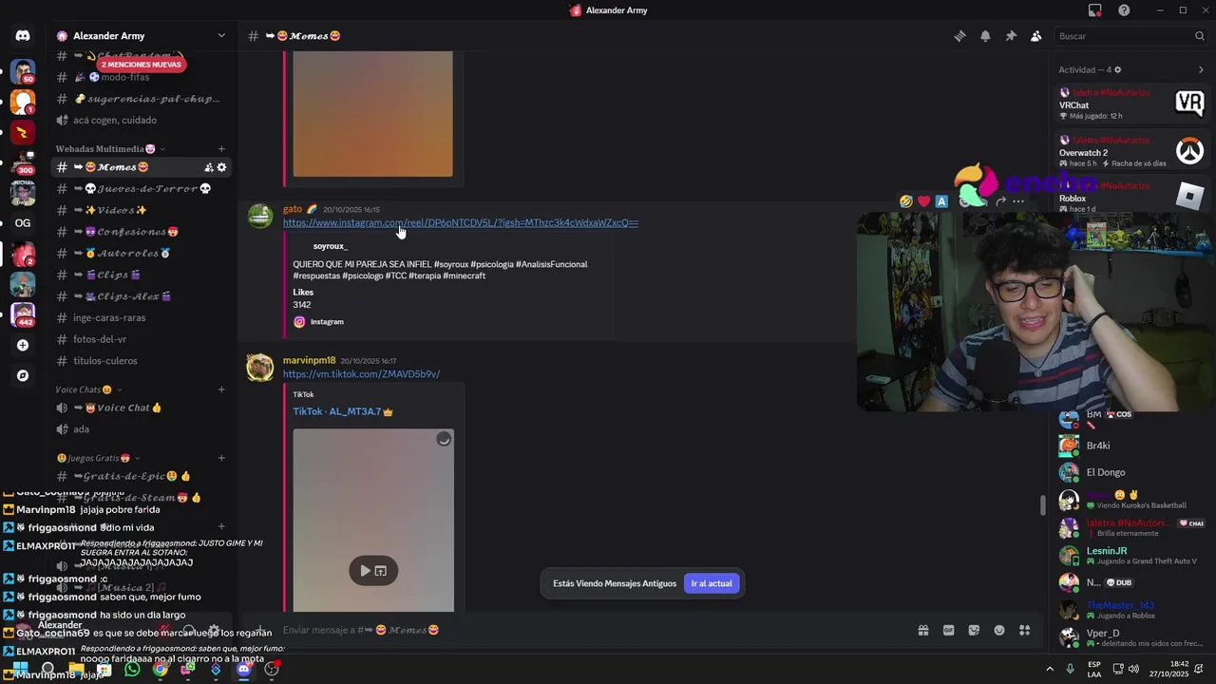The width and height of the screenshot is (1216, 684).
Task: Add a server plus icon
Action: point(23,345)
